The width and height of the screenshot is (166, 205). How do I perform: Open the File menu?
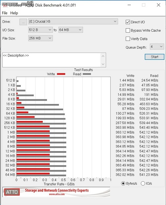(x=5, y=13)
